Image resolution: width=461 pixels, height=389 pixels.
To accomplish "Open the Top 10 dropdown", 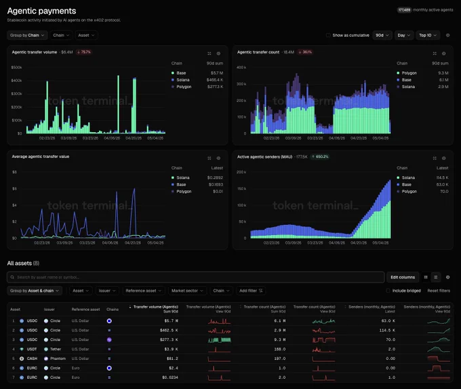I will click(x=428, y=35).
